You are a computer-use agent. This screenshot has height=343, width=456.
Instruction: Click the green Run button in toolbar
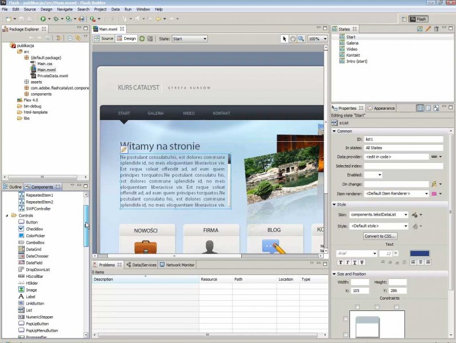pos(42,19)
